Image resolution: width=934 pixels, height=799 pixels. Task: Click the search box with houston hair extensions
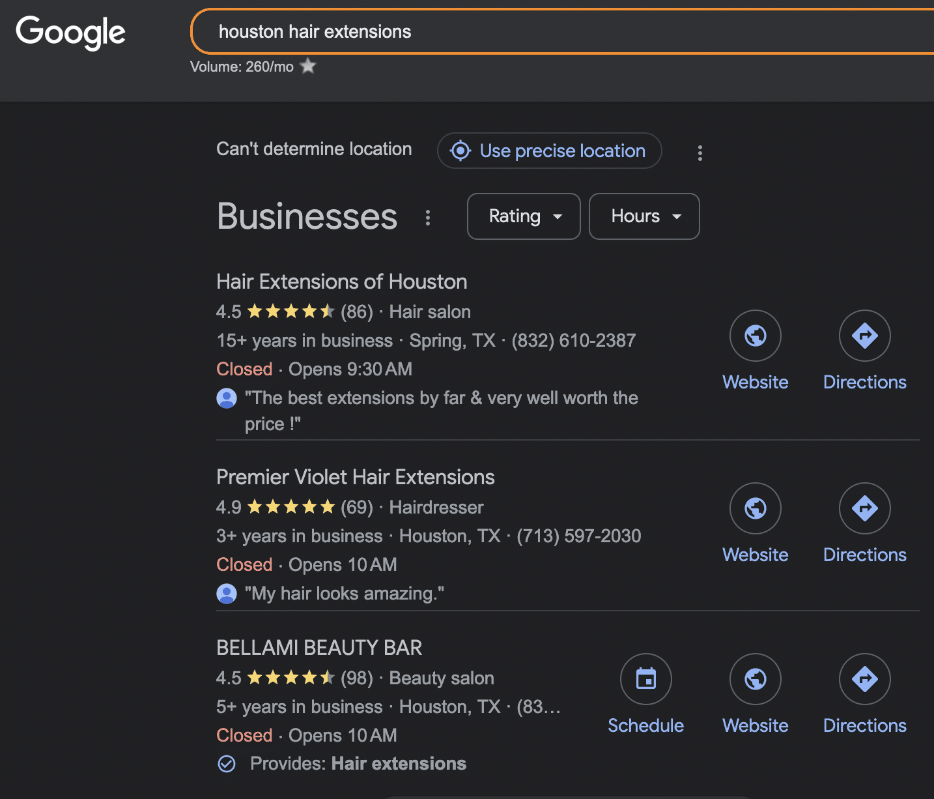click(x=560, y=31)
